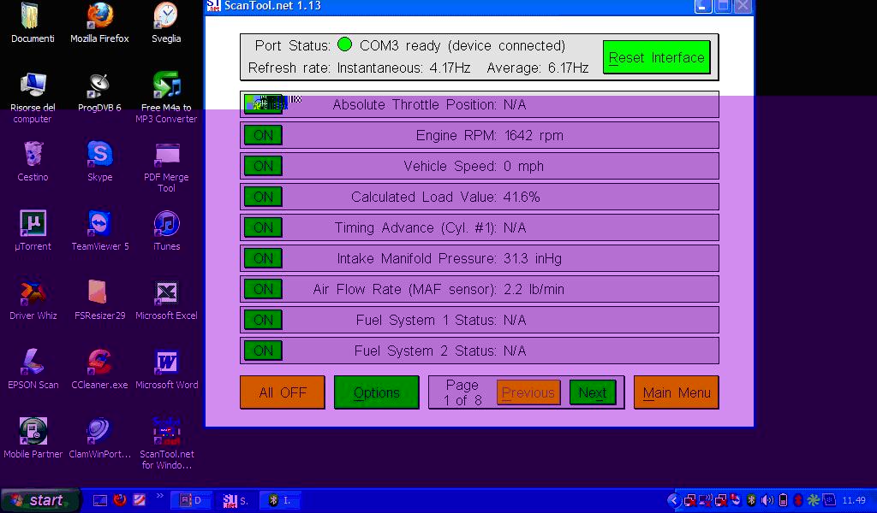Click the battery icon in system tray
This screenshot has width=877, height=513.
(x=783, y=500)
